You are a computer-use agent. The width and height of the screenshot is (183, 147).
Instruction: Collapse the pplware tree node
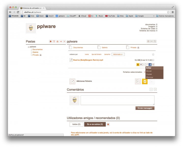(28, 47)
